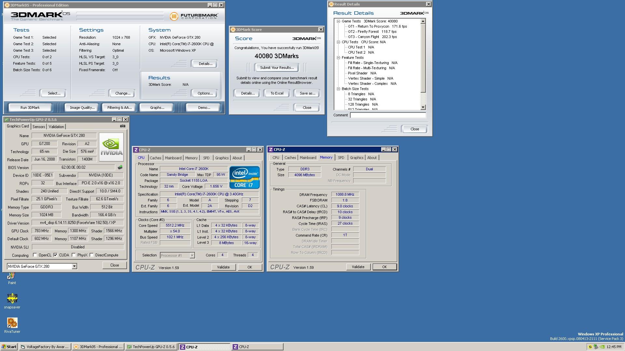Switch to 3DMark05 taskbar item
The height and width of the screenshot is (351, 625).
[x=98, y=347]
